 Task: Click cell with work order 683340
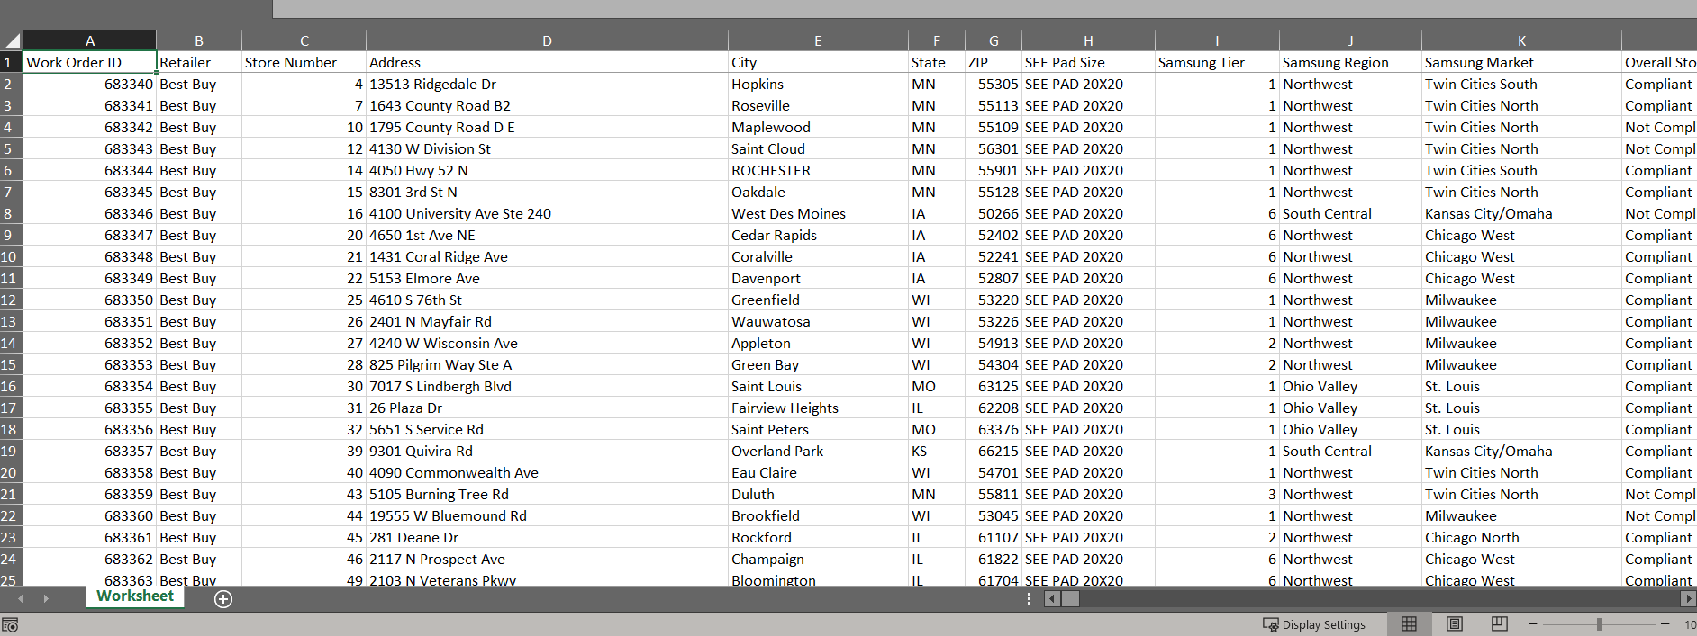click(89, 84)
